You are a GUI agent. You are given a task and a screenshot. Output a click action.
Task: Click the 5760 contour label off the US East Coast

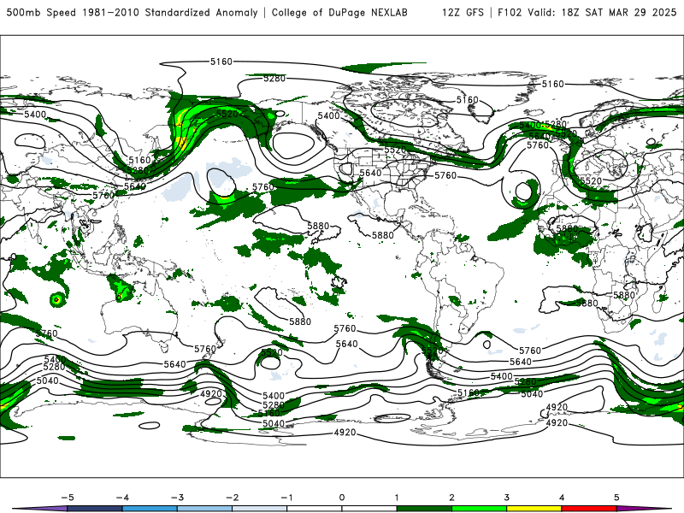point(445,175)
